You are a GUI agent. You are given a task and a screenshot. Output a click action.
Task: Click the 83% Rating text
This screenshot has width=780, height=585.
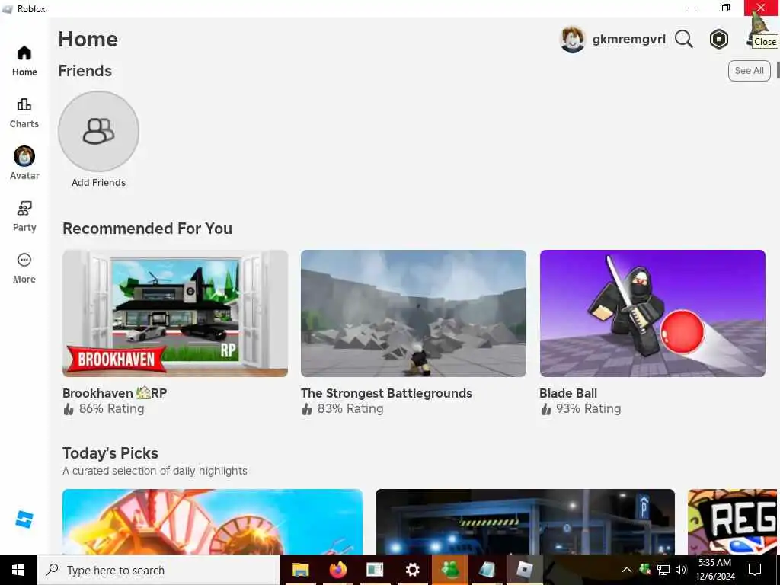[x=350, y=409]
